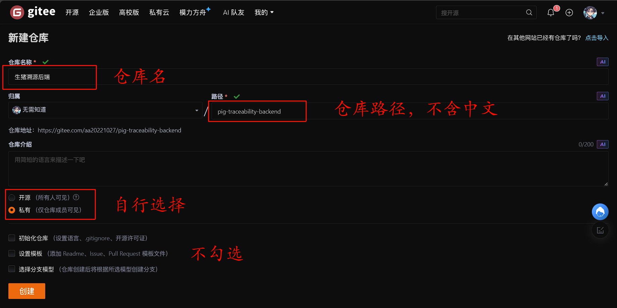Open the blue floating assistant icon
Image resolution: width=617 pixels, height=308 pixels.
[600, 212]
